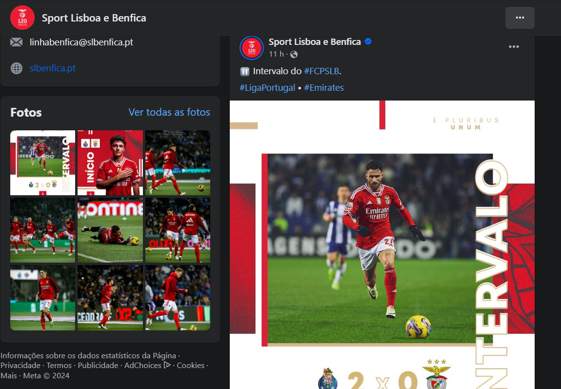
Task: Click the AdChoices triangle icon
Action: 167,365
